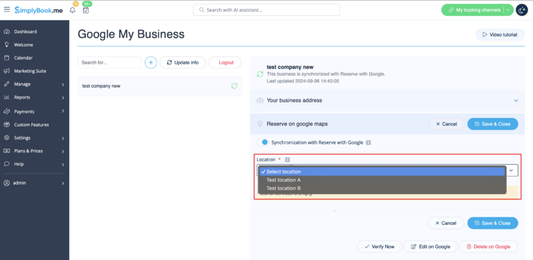Click the Manage pencil icon in the sidebar
The height and width of the screenshot is (260, 533).
7,84
